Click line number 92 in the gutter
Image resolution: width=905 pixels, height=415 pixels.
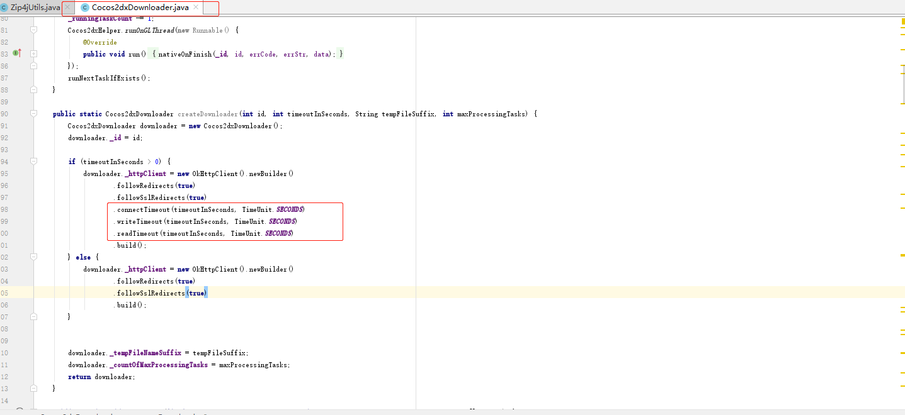[4, 138]
